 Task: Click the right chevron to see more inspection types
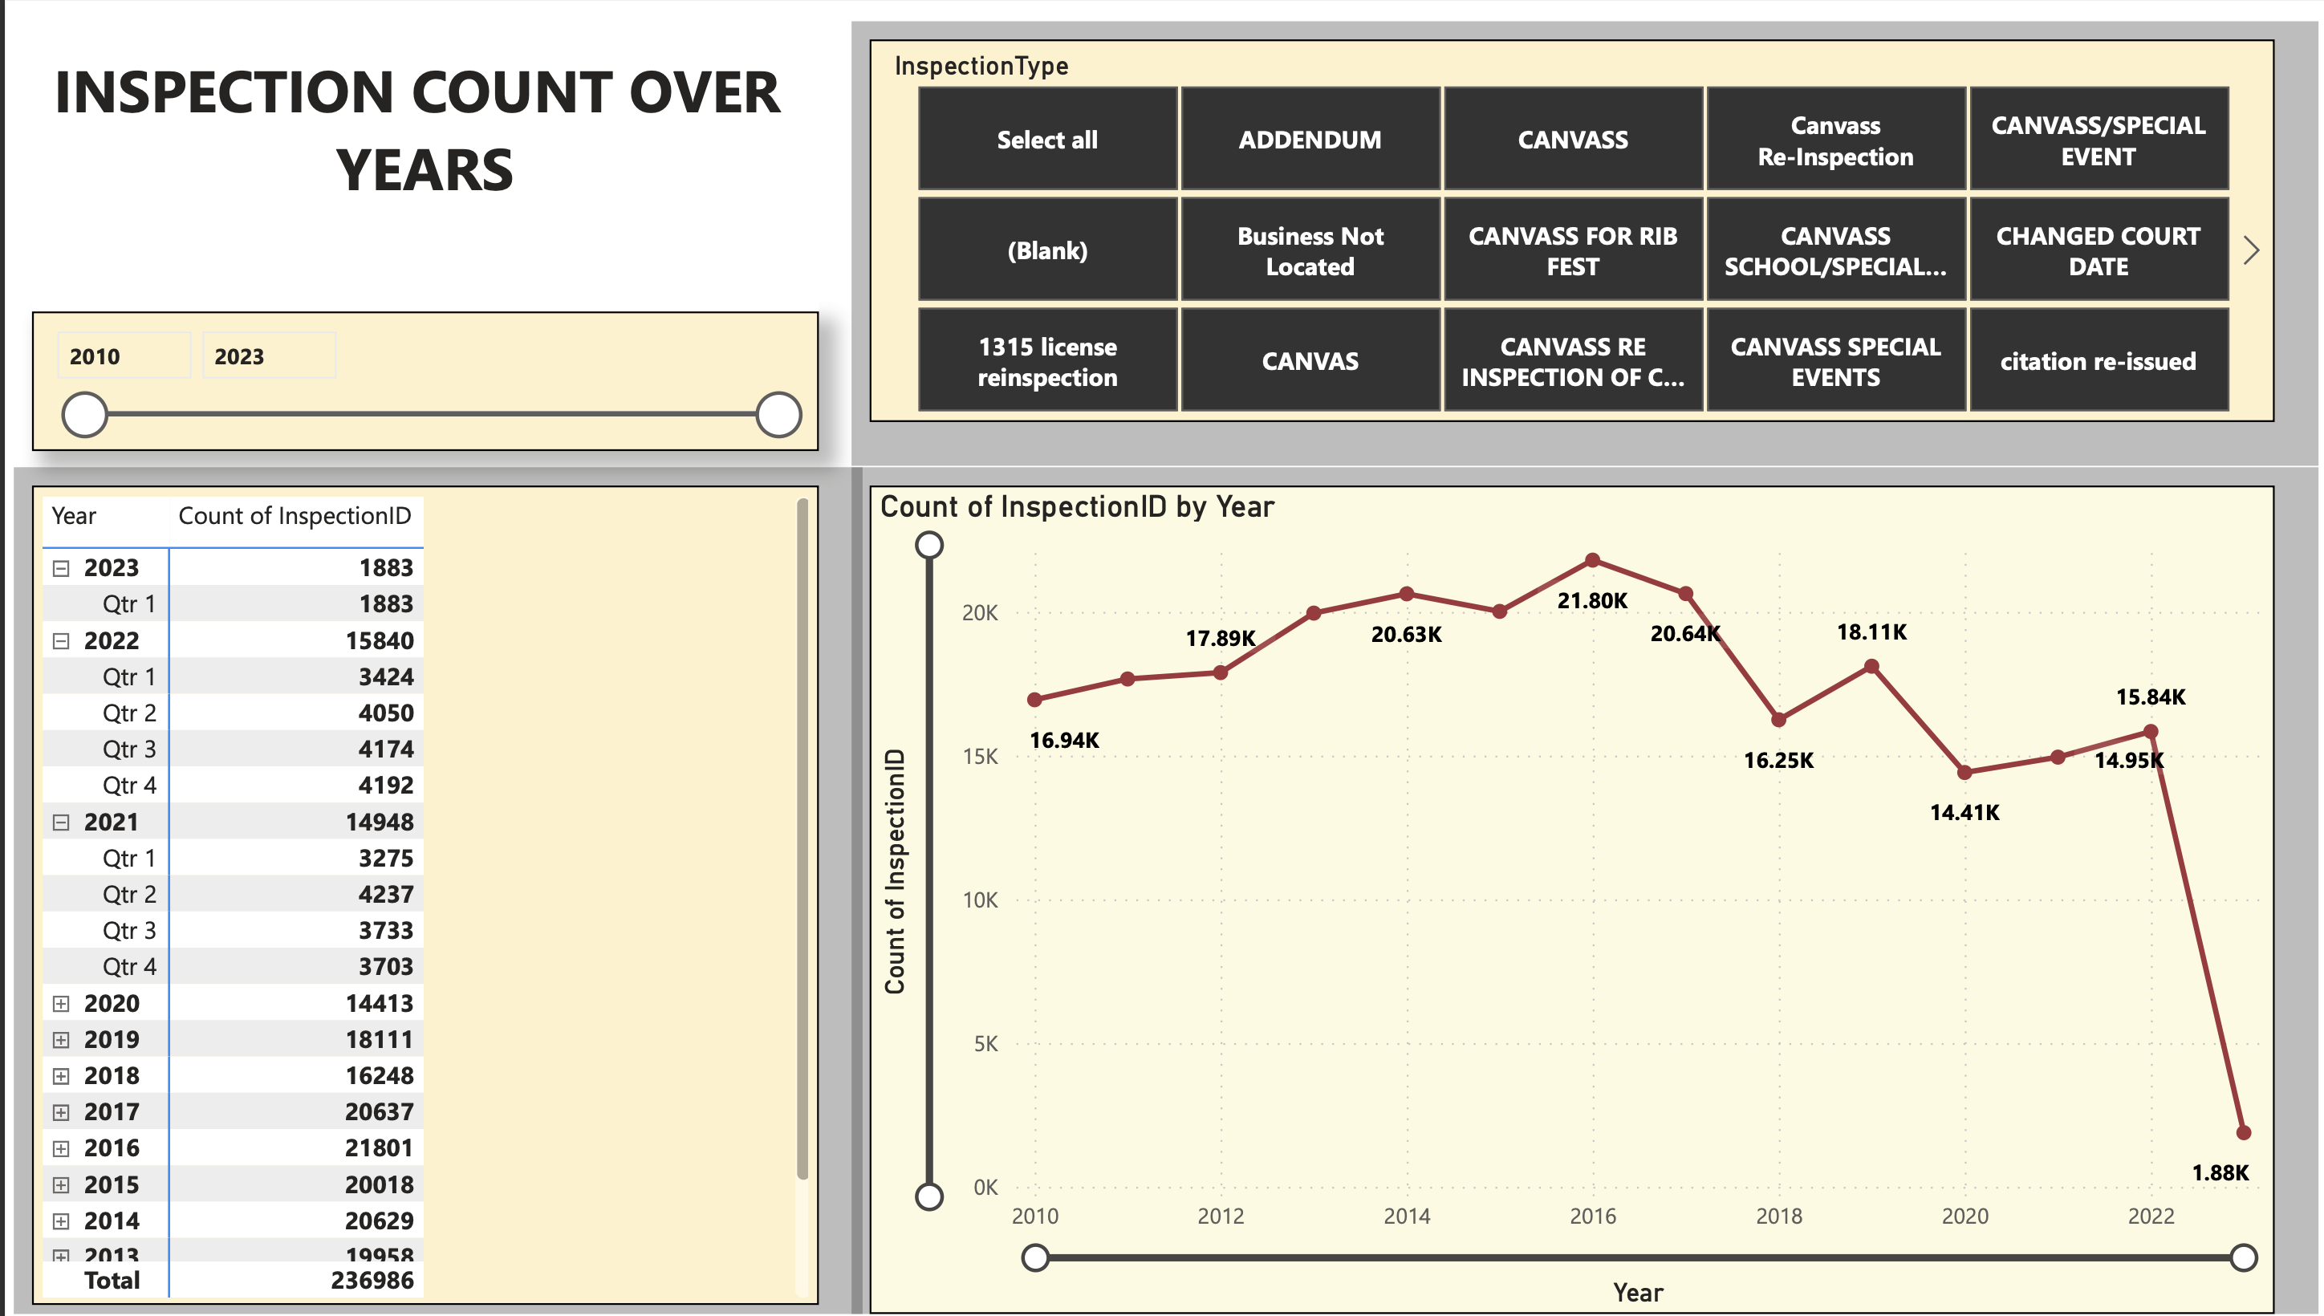tap(2253, 250)
